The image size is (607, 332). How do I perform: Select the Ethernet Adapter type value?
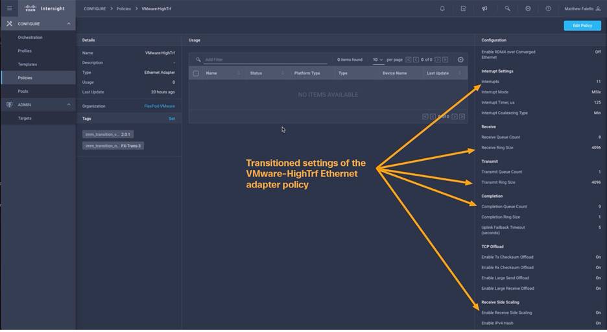[x=160, y=73]
